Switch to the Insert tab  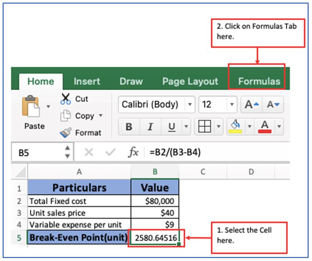click(87, 82)
